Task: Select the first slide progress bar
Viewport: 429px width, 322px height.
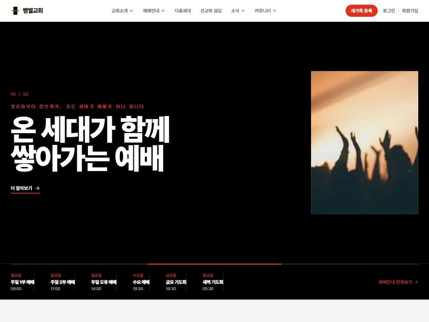Action: click(x=78, y=264)
